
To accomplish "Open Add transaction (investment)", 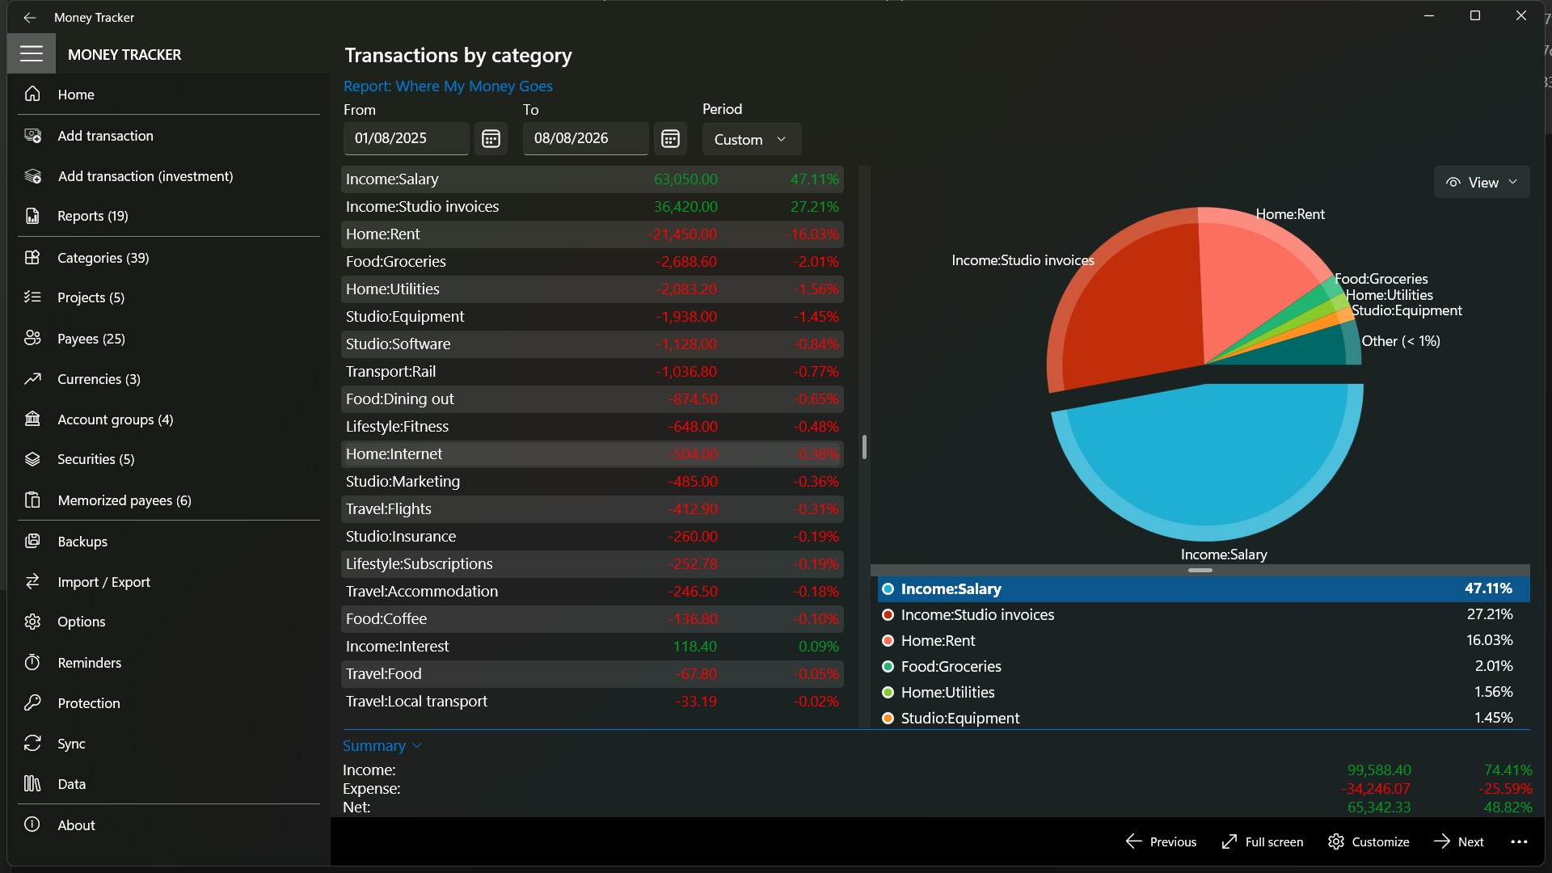I will click(169, 176).
